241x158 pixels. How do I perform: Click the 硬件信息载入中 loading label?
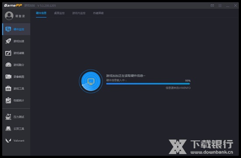point(116,80)
